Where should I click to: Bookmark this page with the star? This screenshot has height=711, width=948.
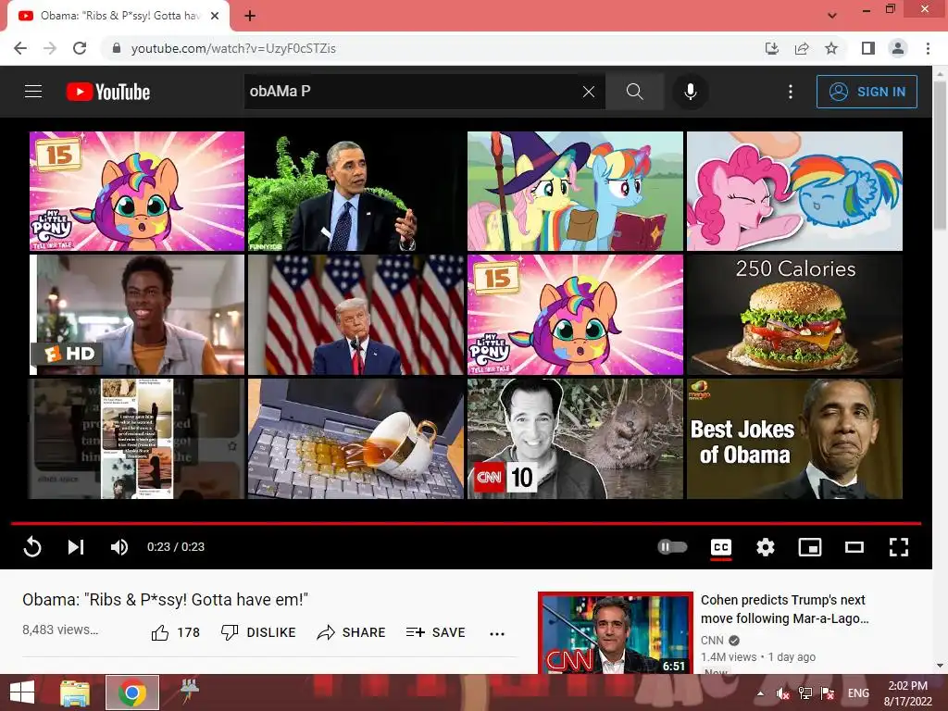pos(831,48)
